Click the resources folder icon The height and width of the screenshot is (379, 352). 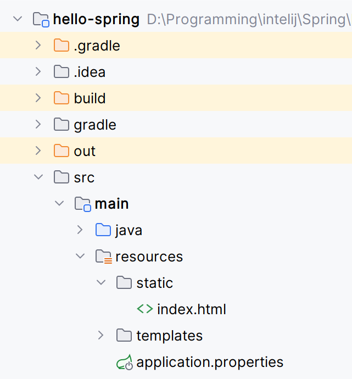103,257
